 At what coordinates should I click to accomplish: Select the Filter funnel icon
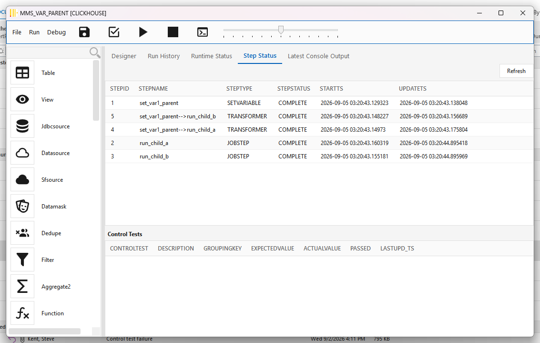(x=22, y=260)
